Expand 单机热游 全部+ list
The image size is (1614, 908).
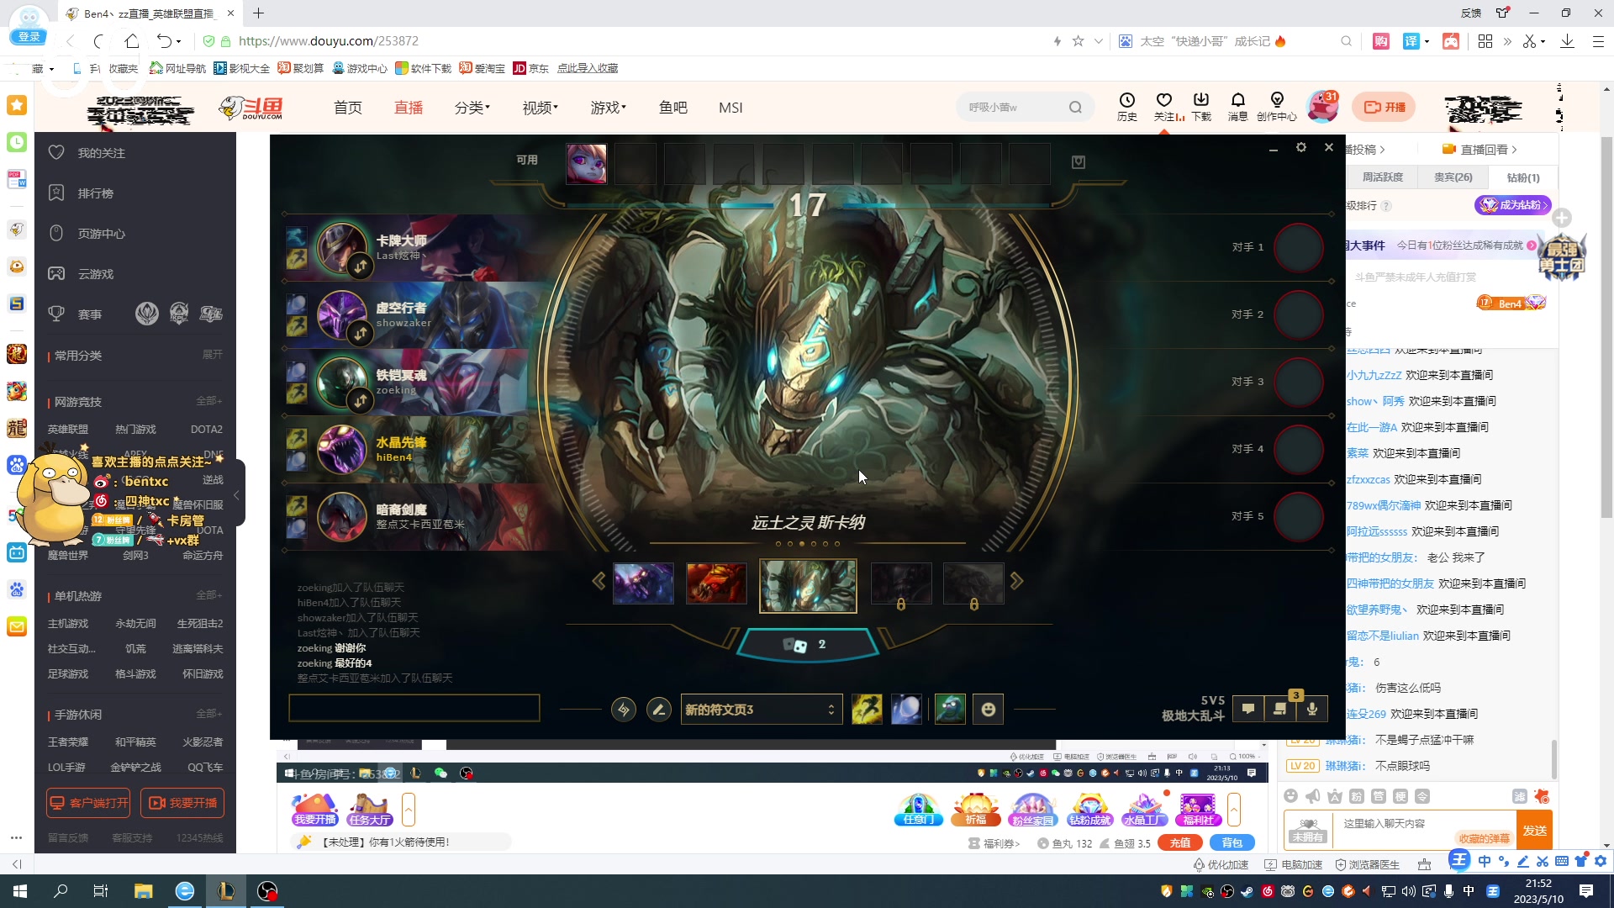(209, 595)
